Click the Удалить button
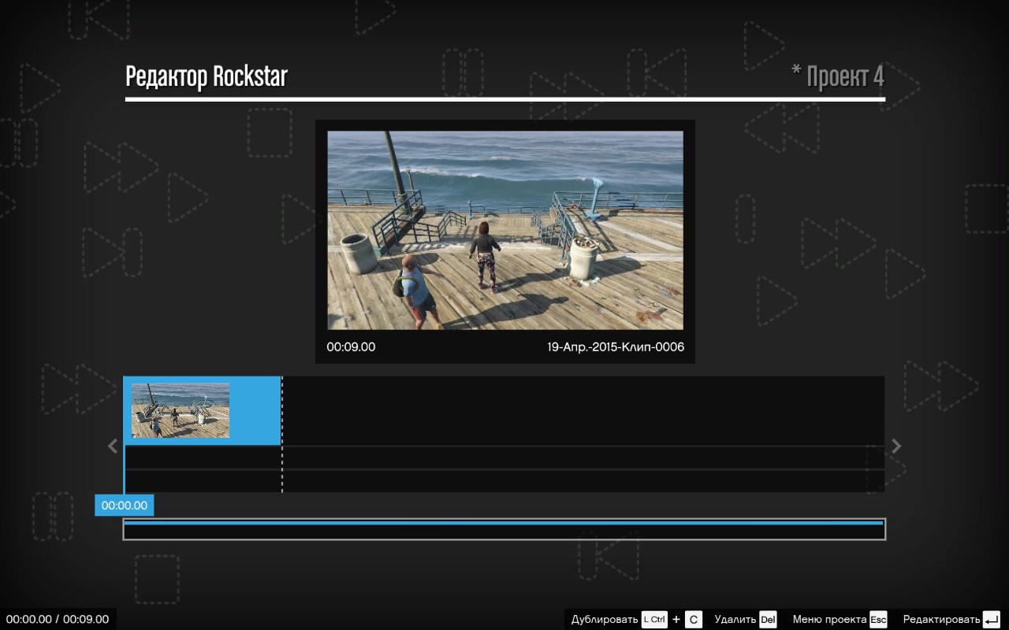 click(735, 620)
